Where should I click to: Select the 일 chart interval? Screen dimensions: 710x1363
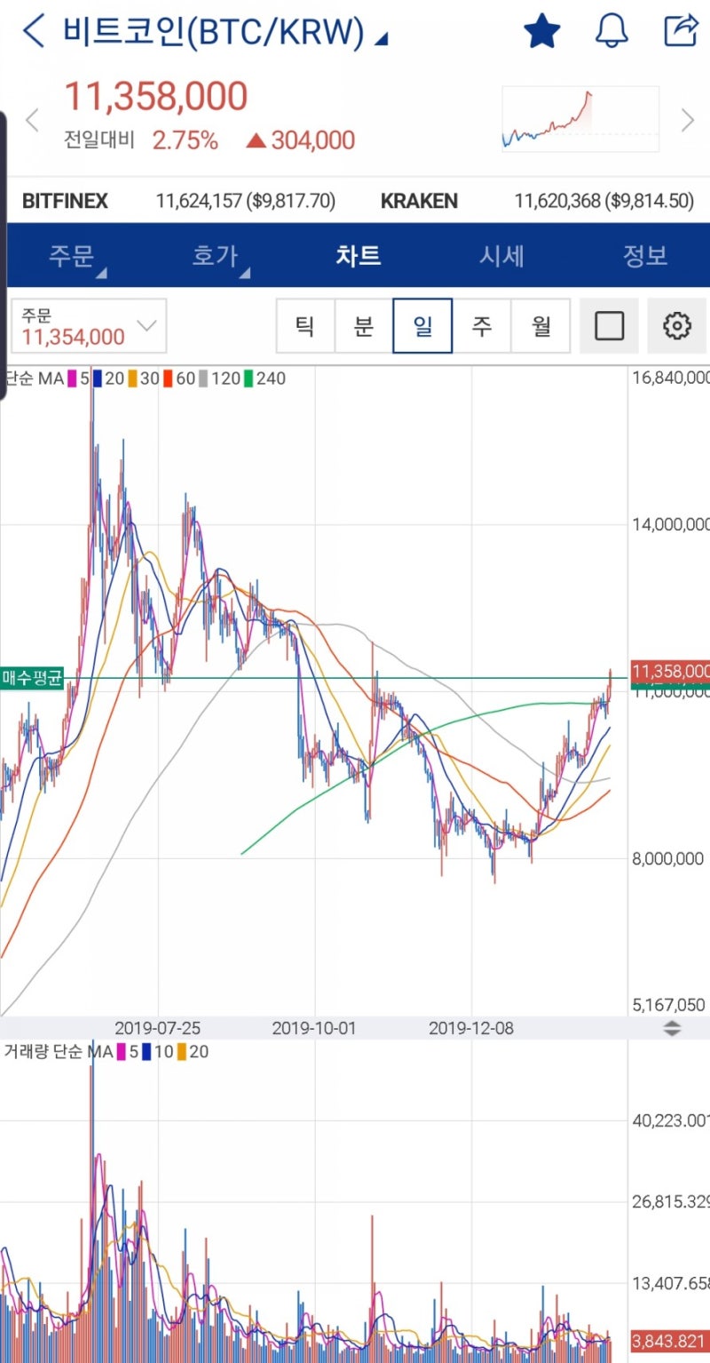422,326
